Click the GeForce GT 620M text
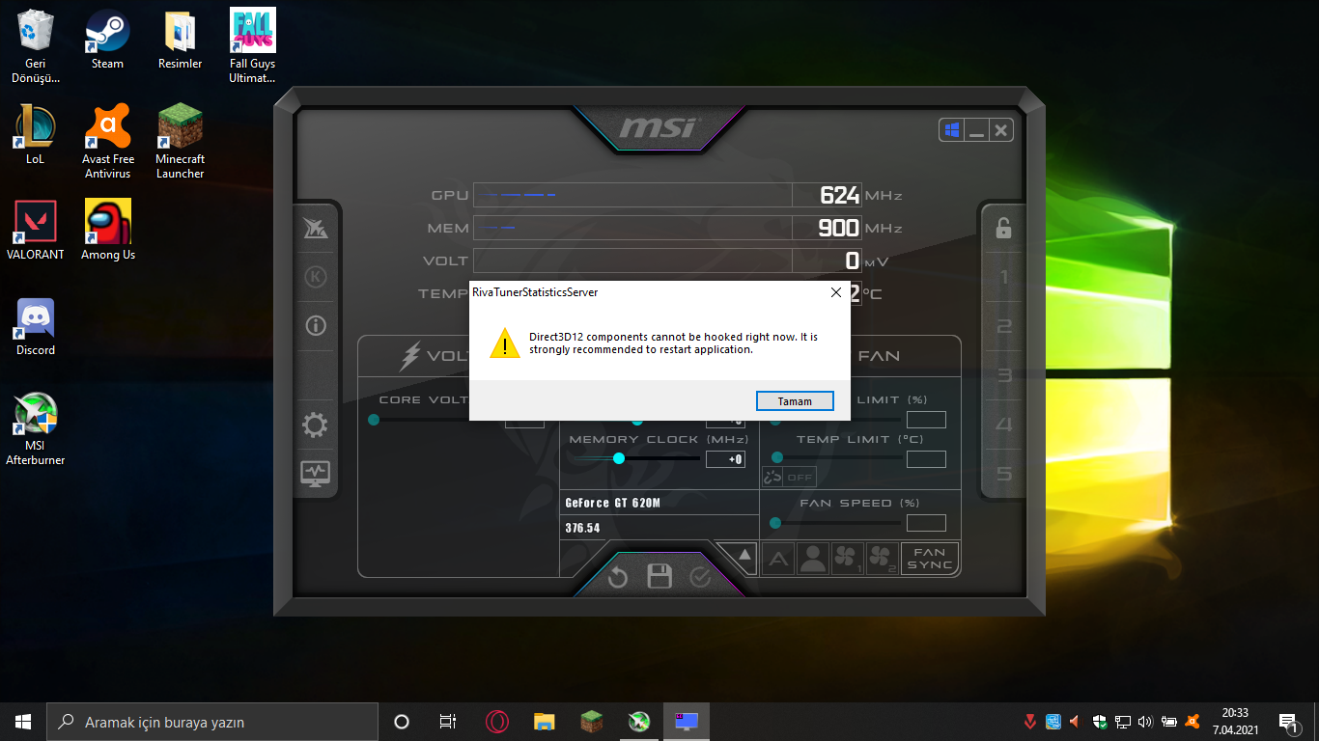Viewport: 1319px width, 741px height. [613, 503]
